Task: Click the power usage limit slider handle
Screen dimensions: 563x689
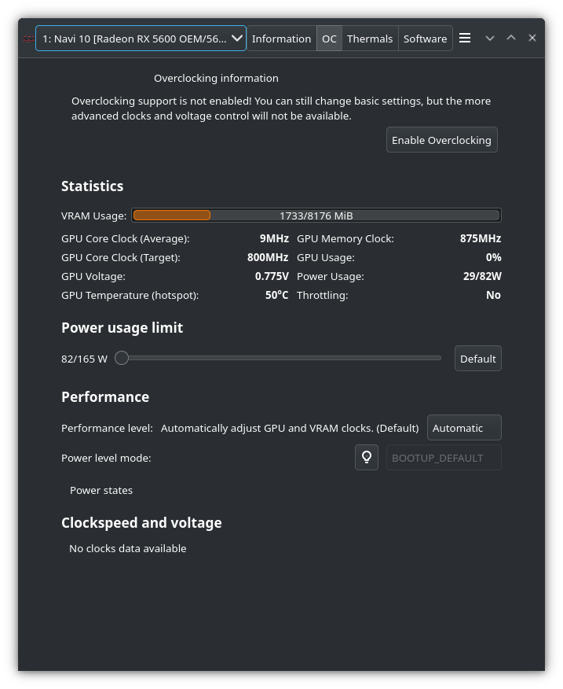Action: click(x=122, y=359)
